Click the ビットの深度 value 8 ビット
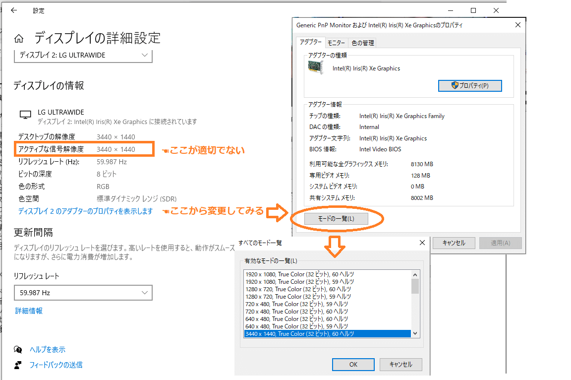 (x=107, y=174)
